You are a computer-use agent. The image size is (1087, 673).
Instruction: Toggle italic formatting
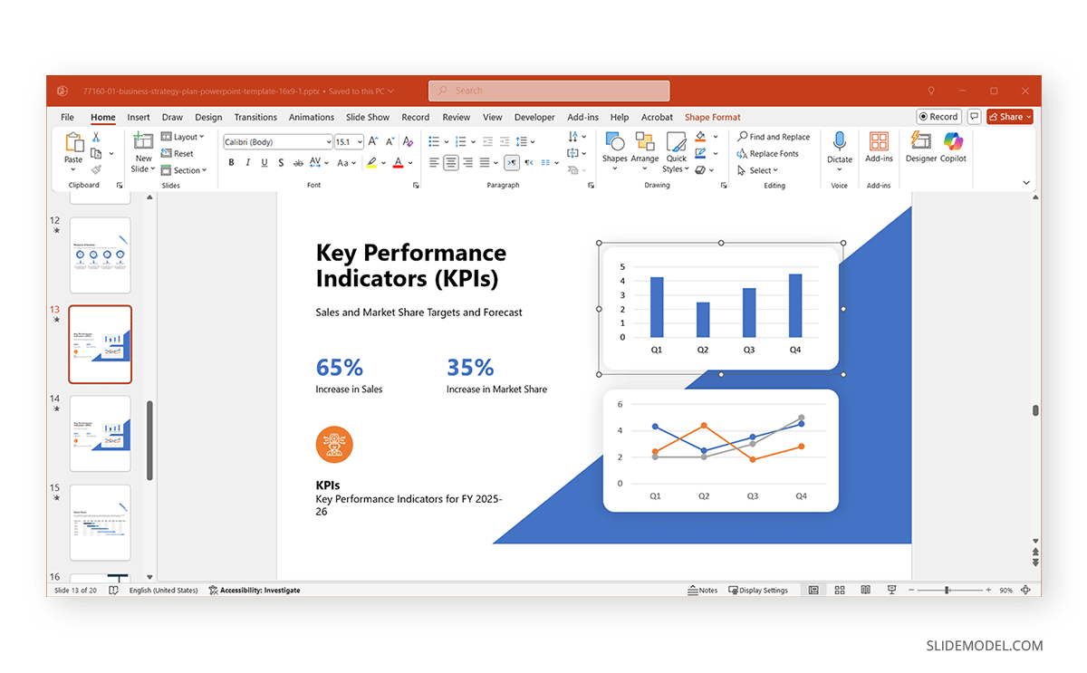(x=246, y=163)
